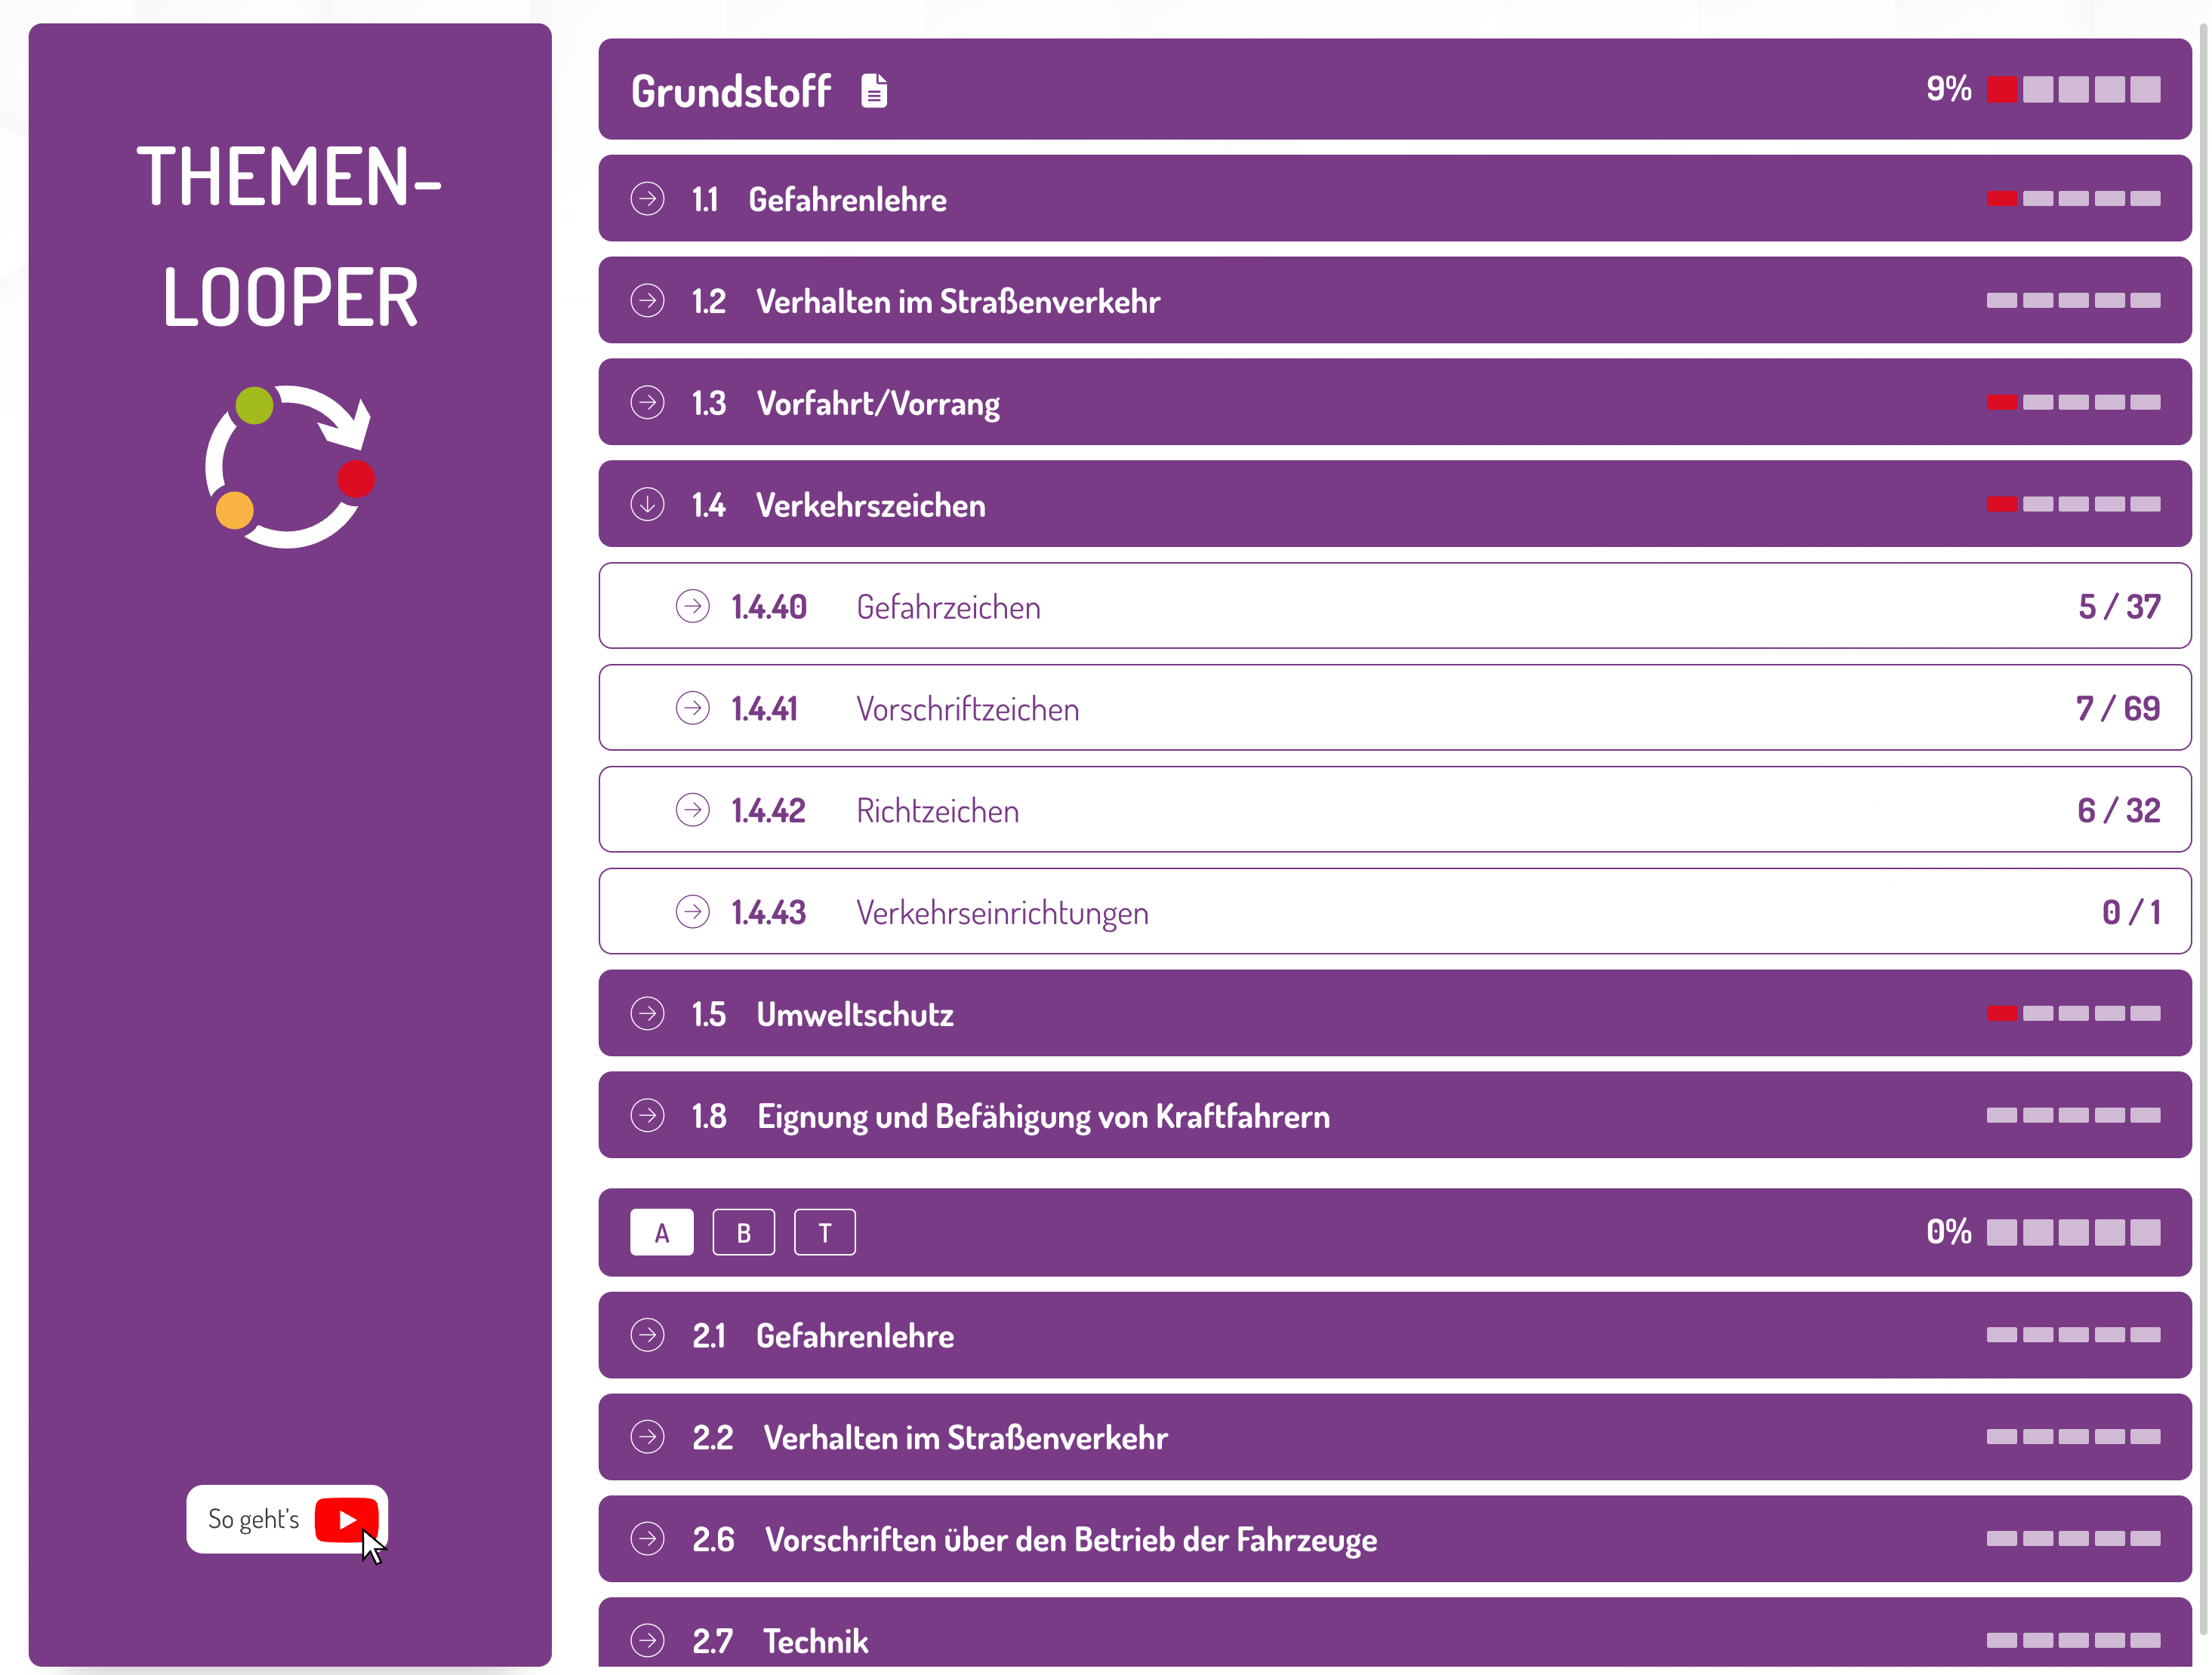Screen dimensions: 2212x1675
Task: Switch to vehicle class B
Action: (x=743, y=1232)
